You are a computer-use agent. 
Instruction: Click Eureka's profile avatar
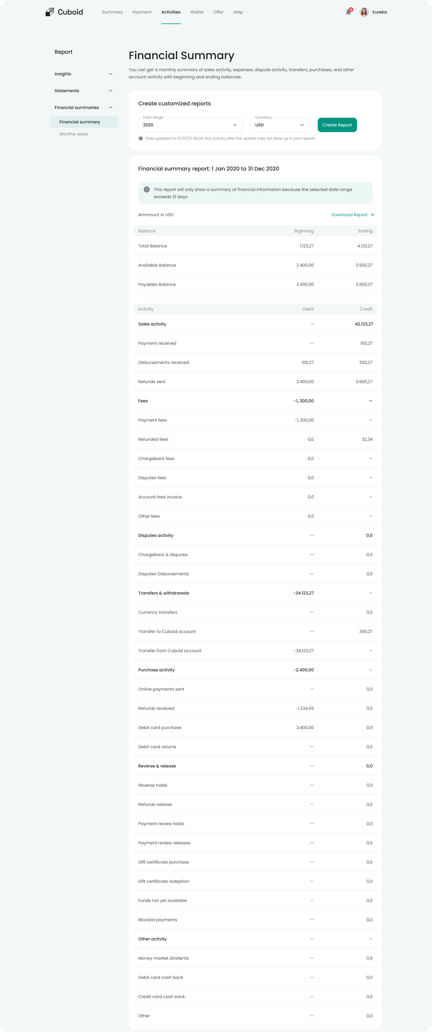pyautogui.click(x=364, y=12)
